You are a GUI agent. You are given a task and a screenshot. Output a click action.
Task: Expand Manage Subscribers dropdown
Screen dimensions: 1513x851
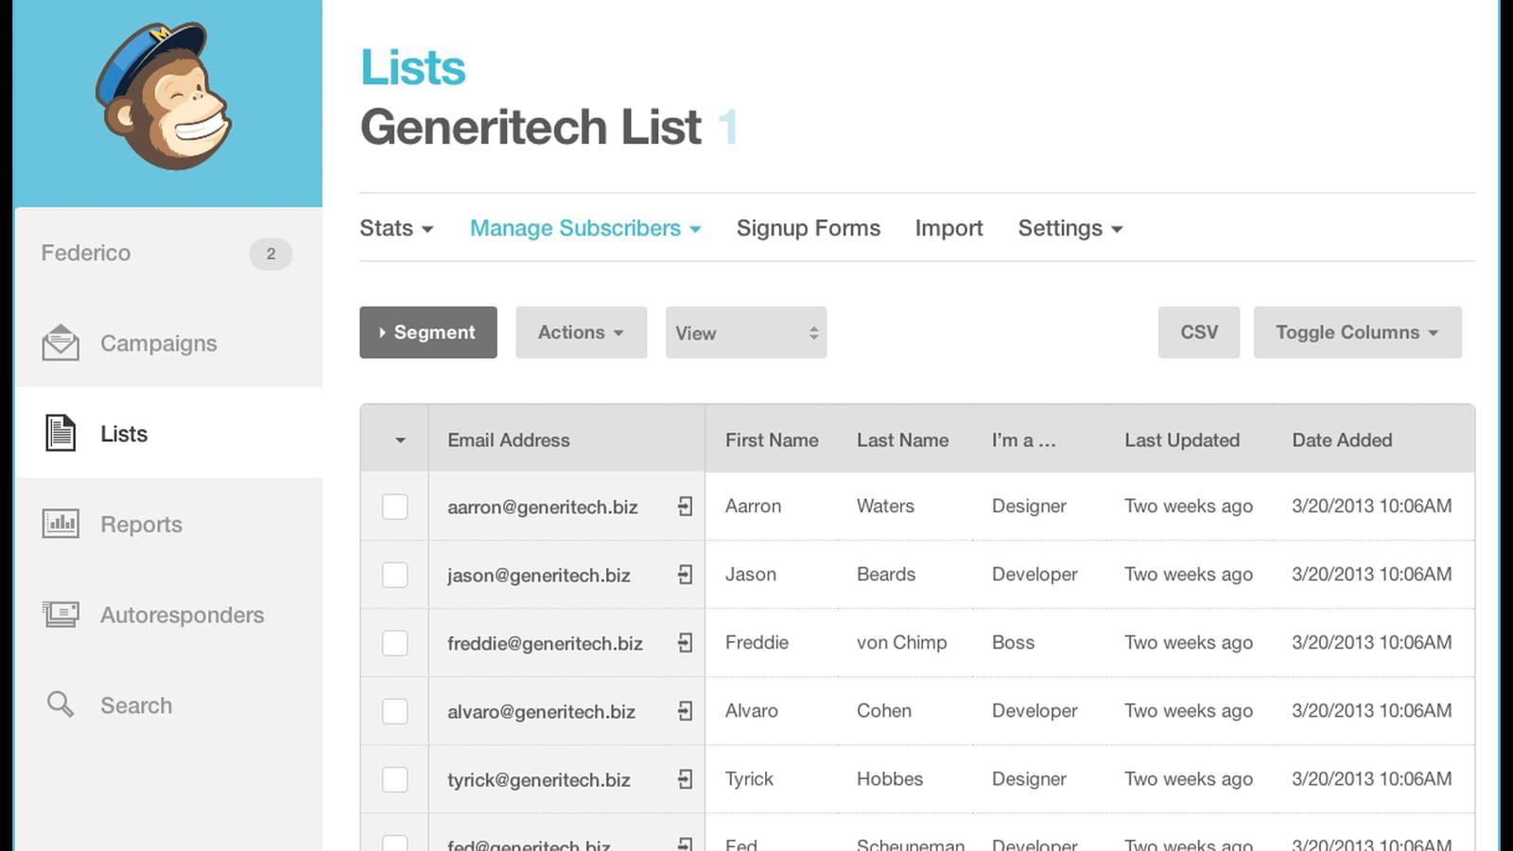(x=585, y=228)
